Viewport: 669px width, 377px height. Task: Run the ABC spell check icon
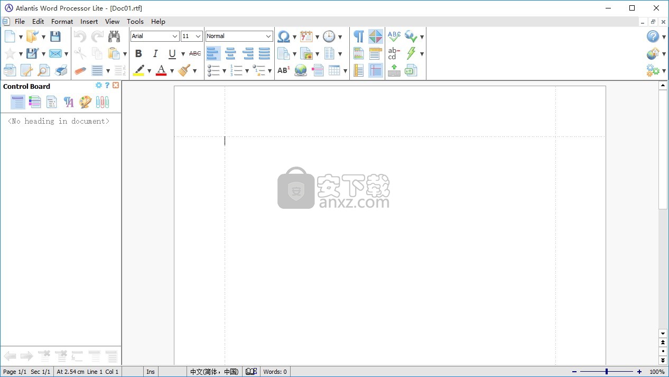[x=394, y=36]
